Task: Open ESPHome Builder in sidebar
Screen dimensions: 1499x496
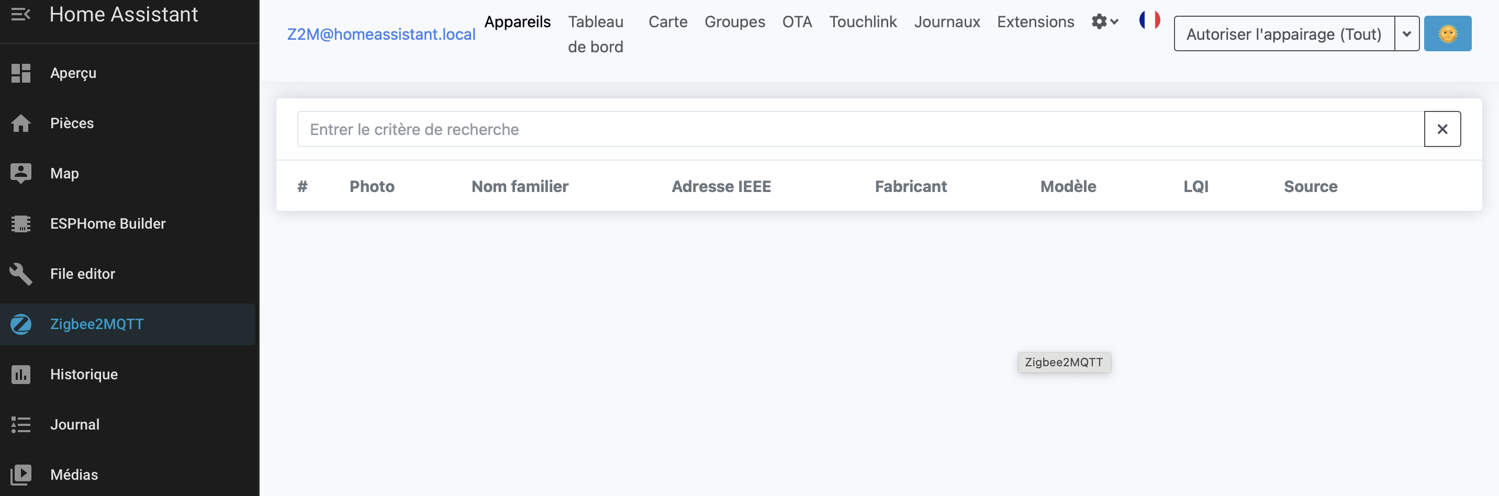Action: pos(127,224)
